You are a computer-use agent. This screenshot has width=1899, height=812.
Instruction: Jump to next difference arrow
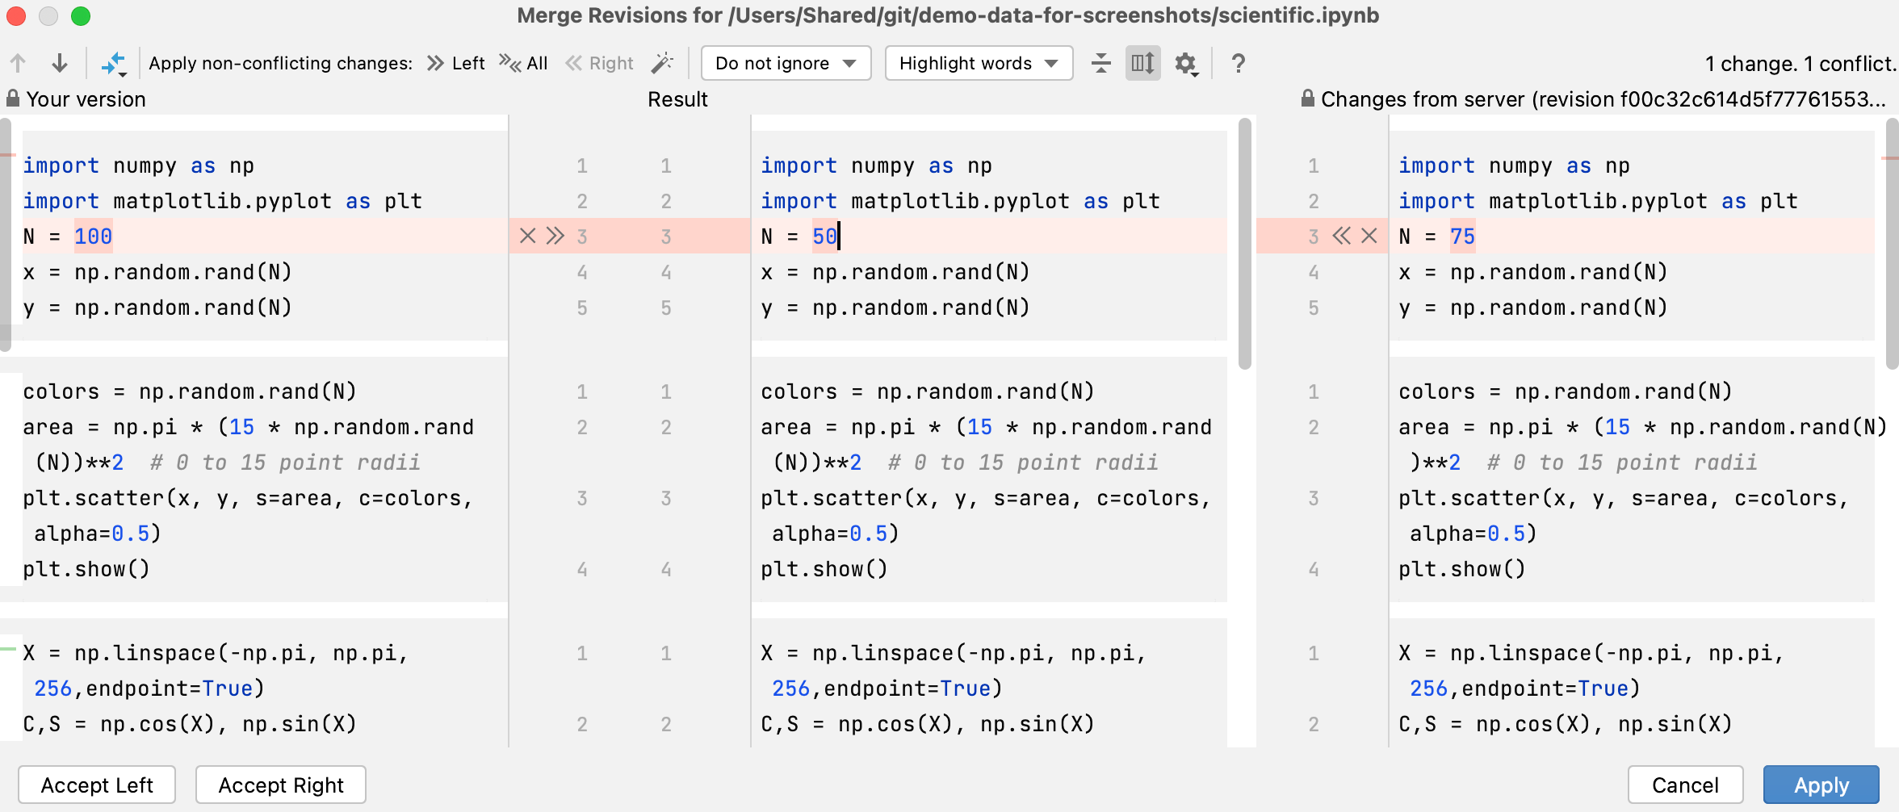tap(60, 63)
